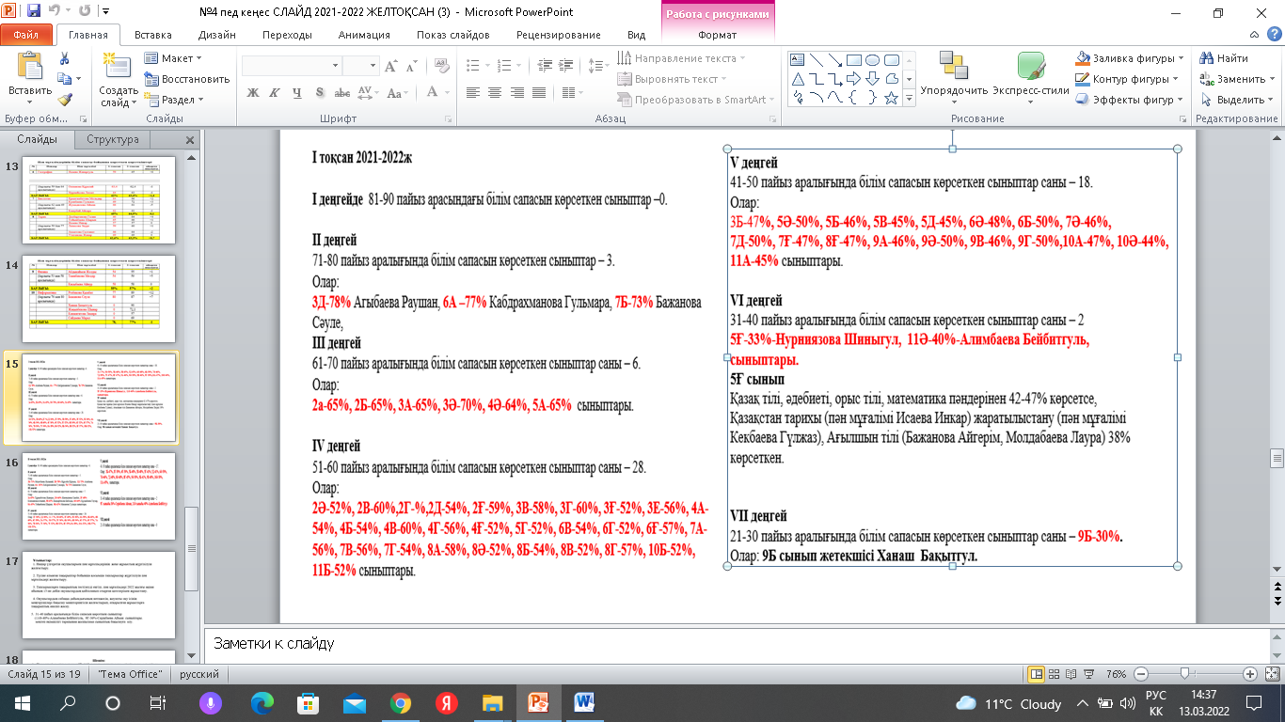Click the Cut scissors icon
The width and height of the screenshot is (1285, 722).
[64, 58]
